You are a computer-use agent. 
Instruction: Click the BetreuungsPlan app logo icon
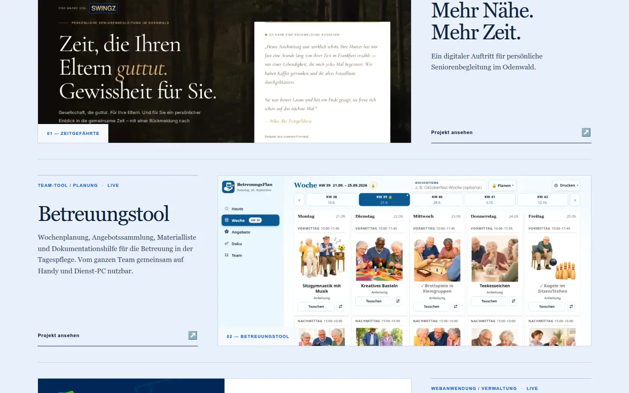pyautogui.click(x=228, y=186)
